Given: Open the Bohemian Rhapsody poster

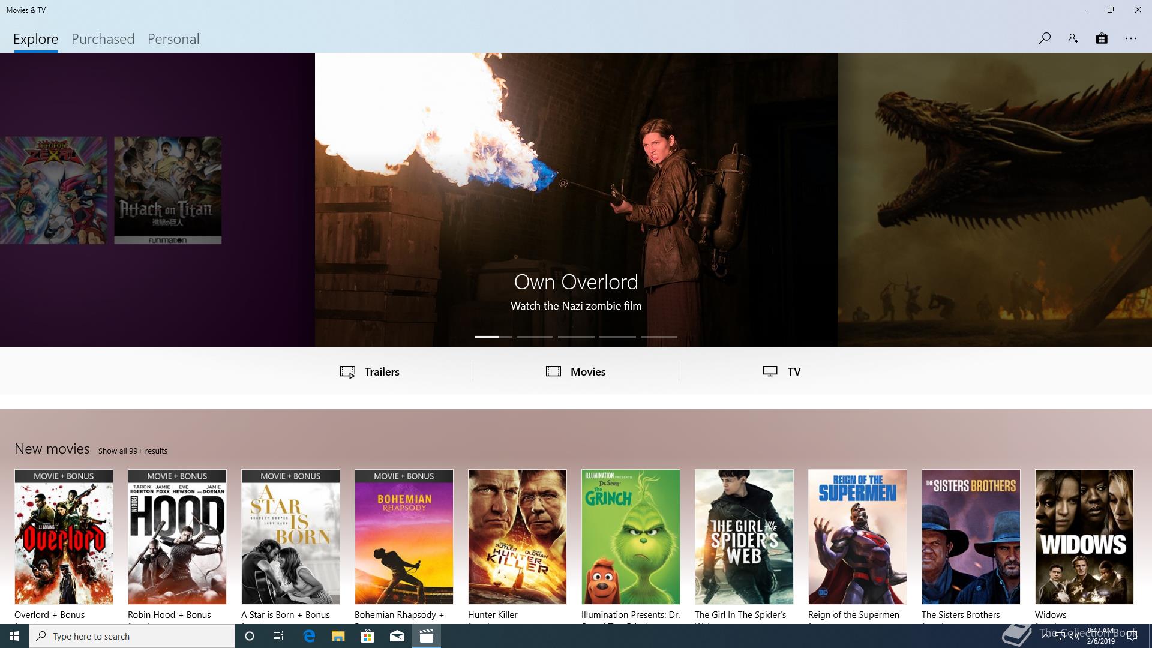Looking at the screenshot, I should tap(404, 537).
